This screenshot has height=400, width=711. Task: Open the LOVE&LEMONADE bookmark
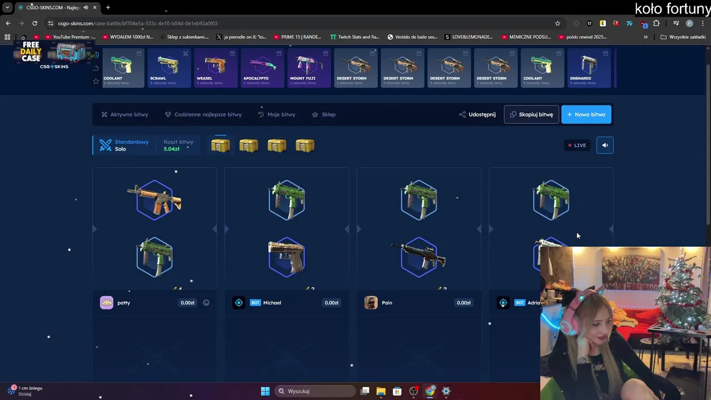[469, 37]
